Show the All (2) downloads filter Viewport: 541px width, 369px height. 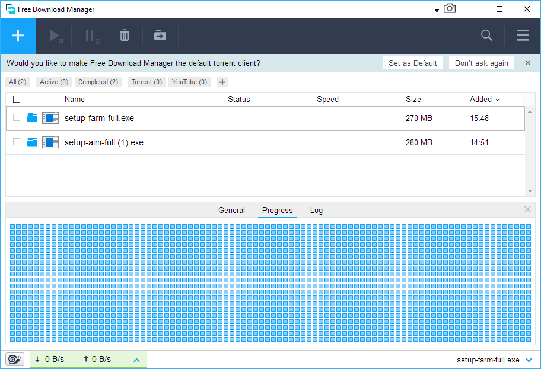click(18, 82)
